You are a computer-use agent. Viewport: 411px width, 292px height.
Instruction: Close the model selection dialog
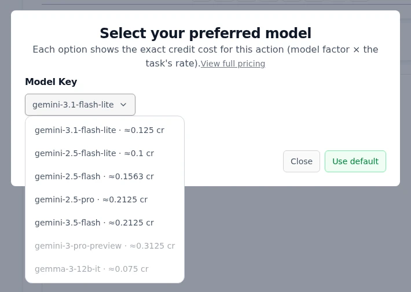point(302,161)
